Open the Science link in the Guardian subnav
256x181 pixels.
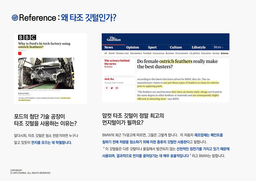(225, 53)
